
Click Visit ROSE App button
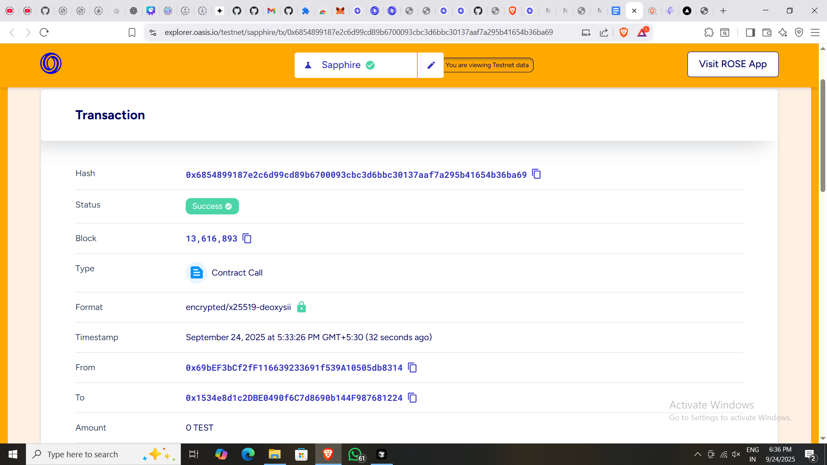click(x=733, y=64)
